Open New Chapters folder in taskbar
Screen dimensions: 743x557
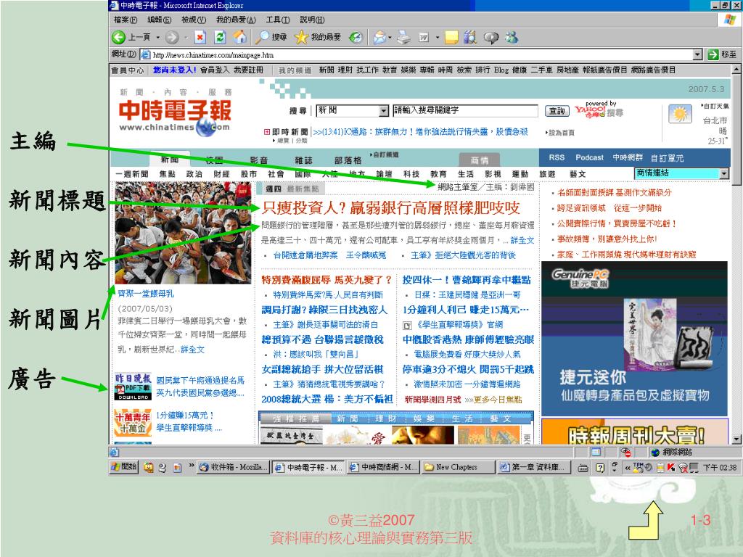tap(459, 467)
